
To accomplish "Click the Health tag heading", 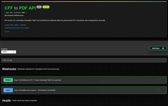I will click(x=6, y=100).
